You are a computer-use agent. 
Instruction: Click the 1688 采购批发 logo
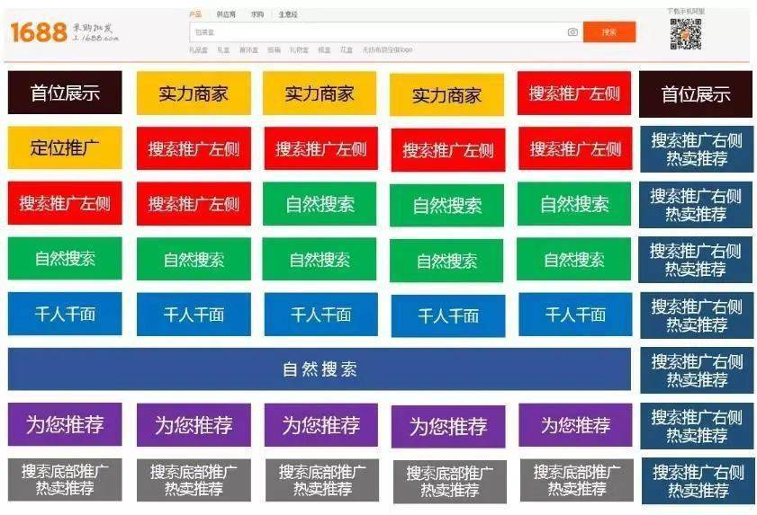64,32
